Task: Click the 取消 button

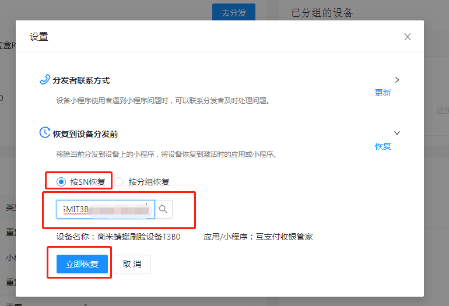Action: (x=132, y=264)
